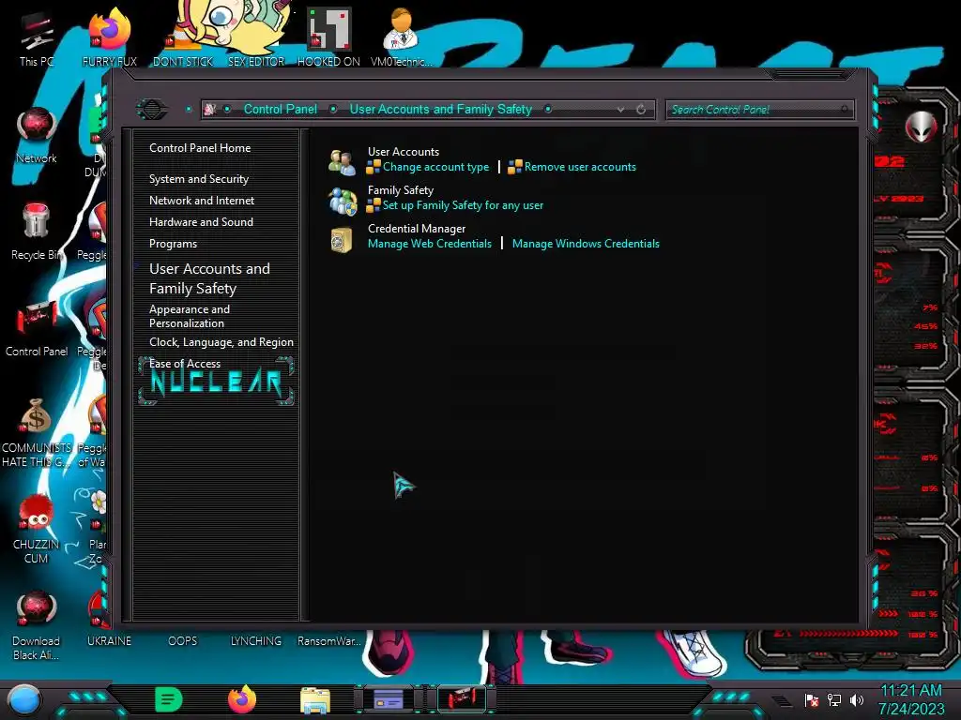Screen dimensions: 961x720
Task: Select the This PC desktop icon
Action: tap(37, 37)
